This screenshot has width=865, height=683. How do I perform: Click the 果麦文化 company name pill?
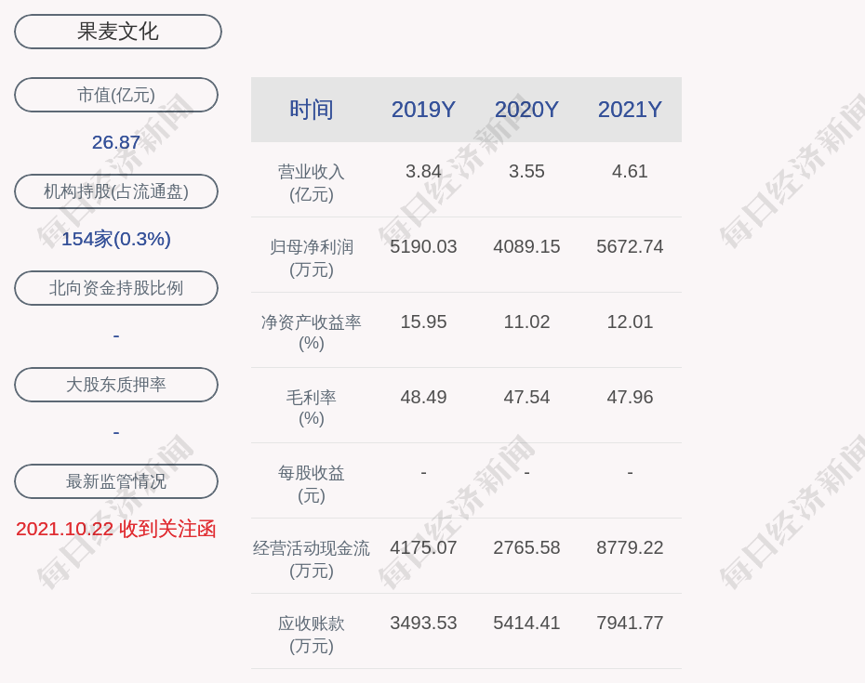[x=117, y=32]
